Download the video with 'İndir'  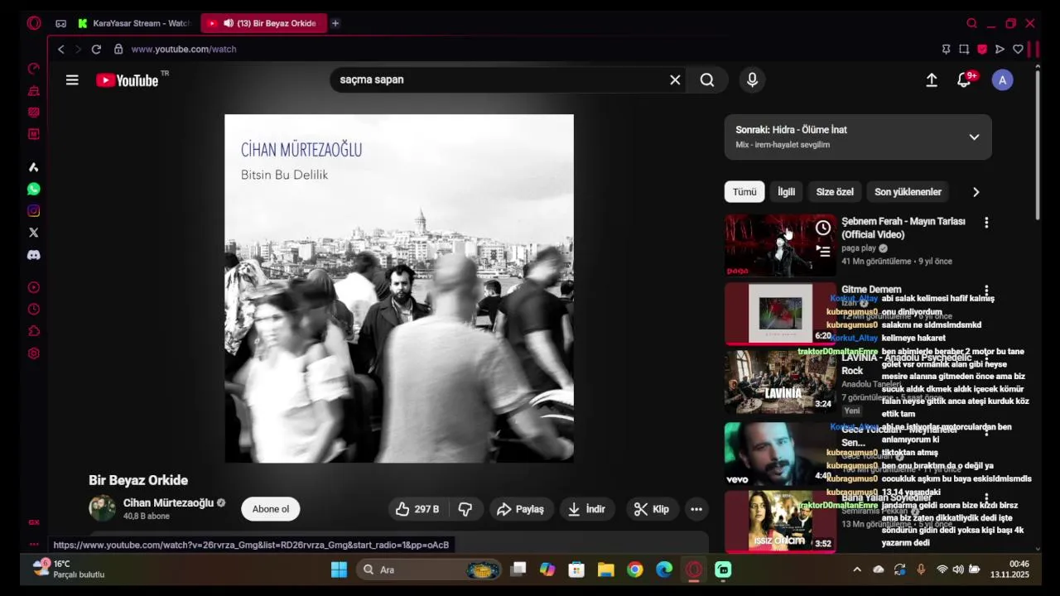tap(587, 509)
